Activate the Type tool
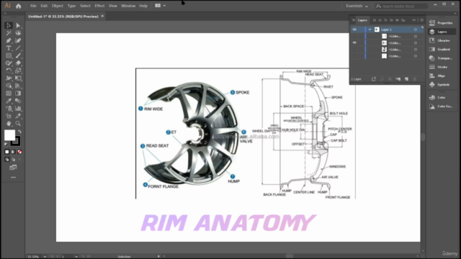 coord(9,48)
